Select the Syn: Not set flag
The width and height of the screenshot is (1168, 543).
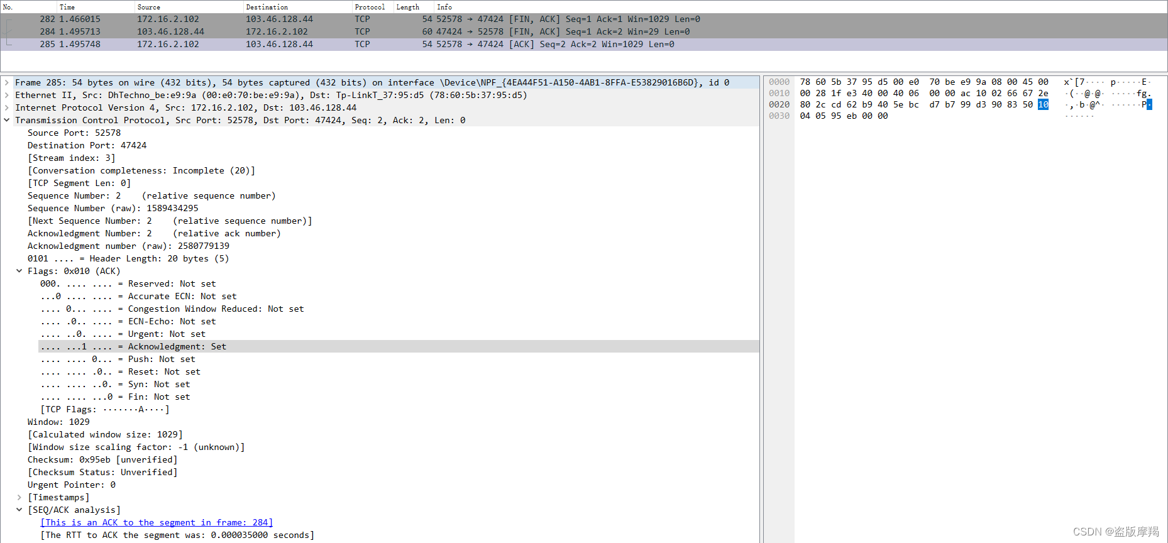pyautogui.click(x=115, y=384)
